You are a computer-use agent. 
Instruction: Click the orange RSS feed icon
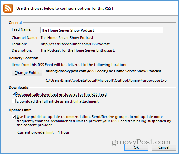(8, 8)
